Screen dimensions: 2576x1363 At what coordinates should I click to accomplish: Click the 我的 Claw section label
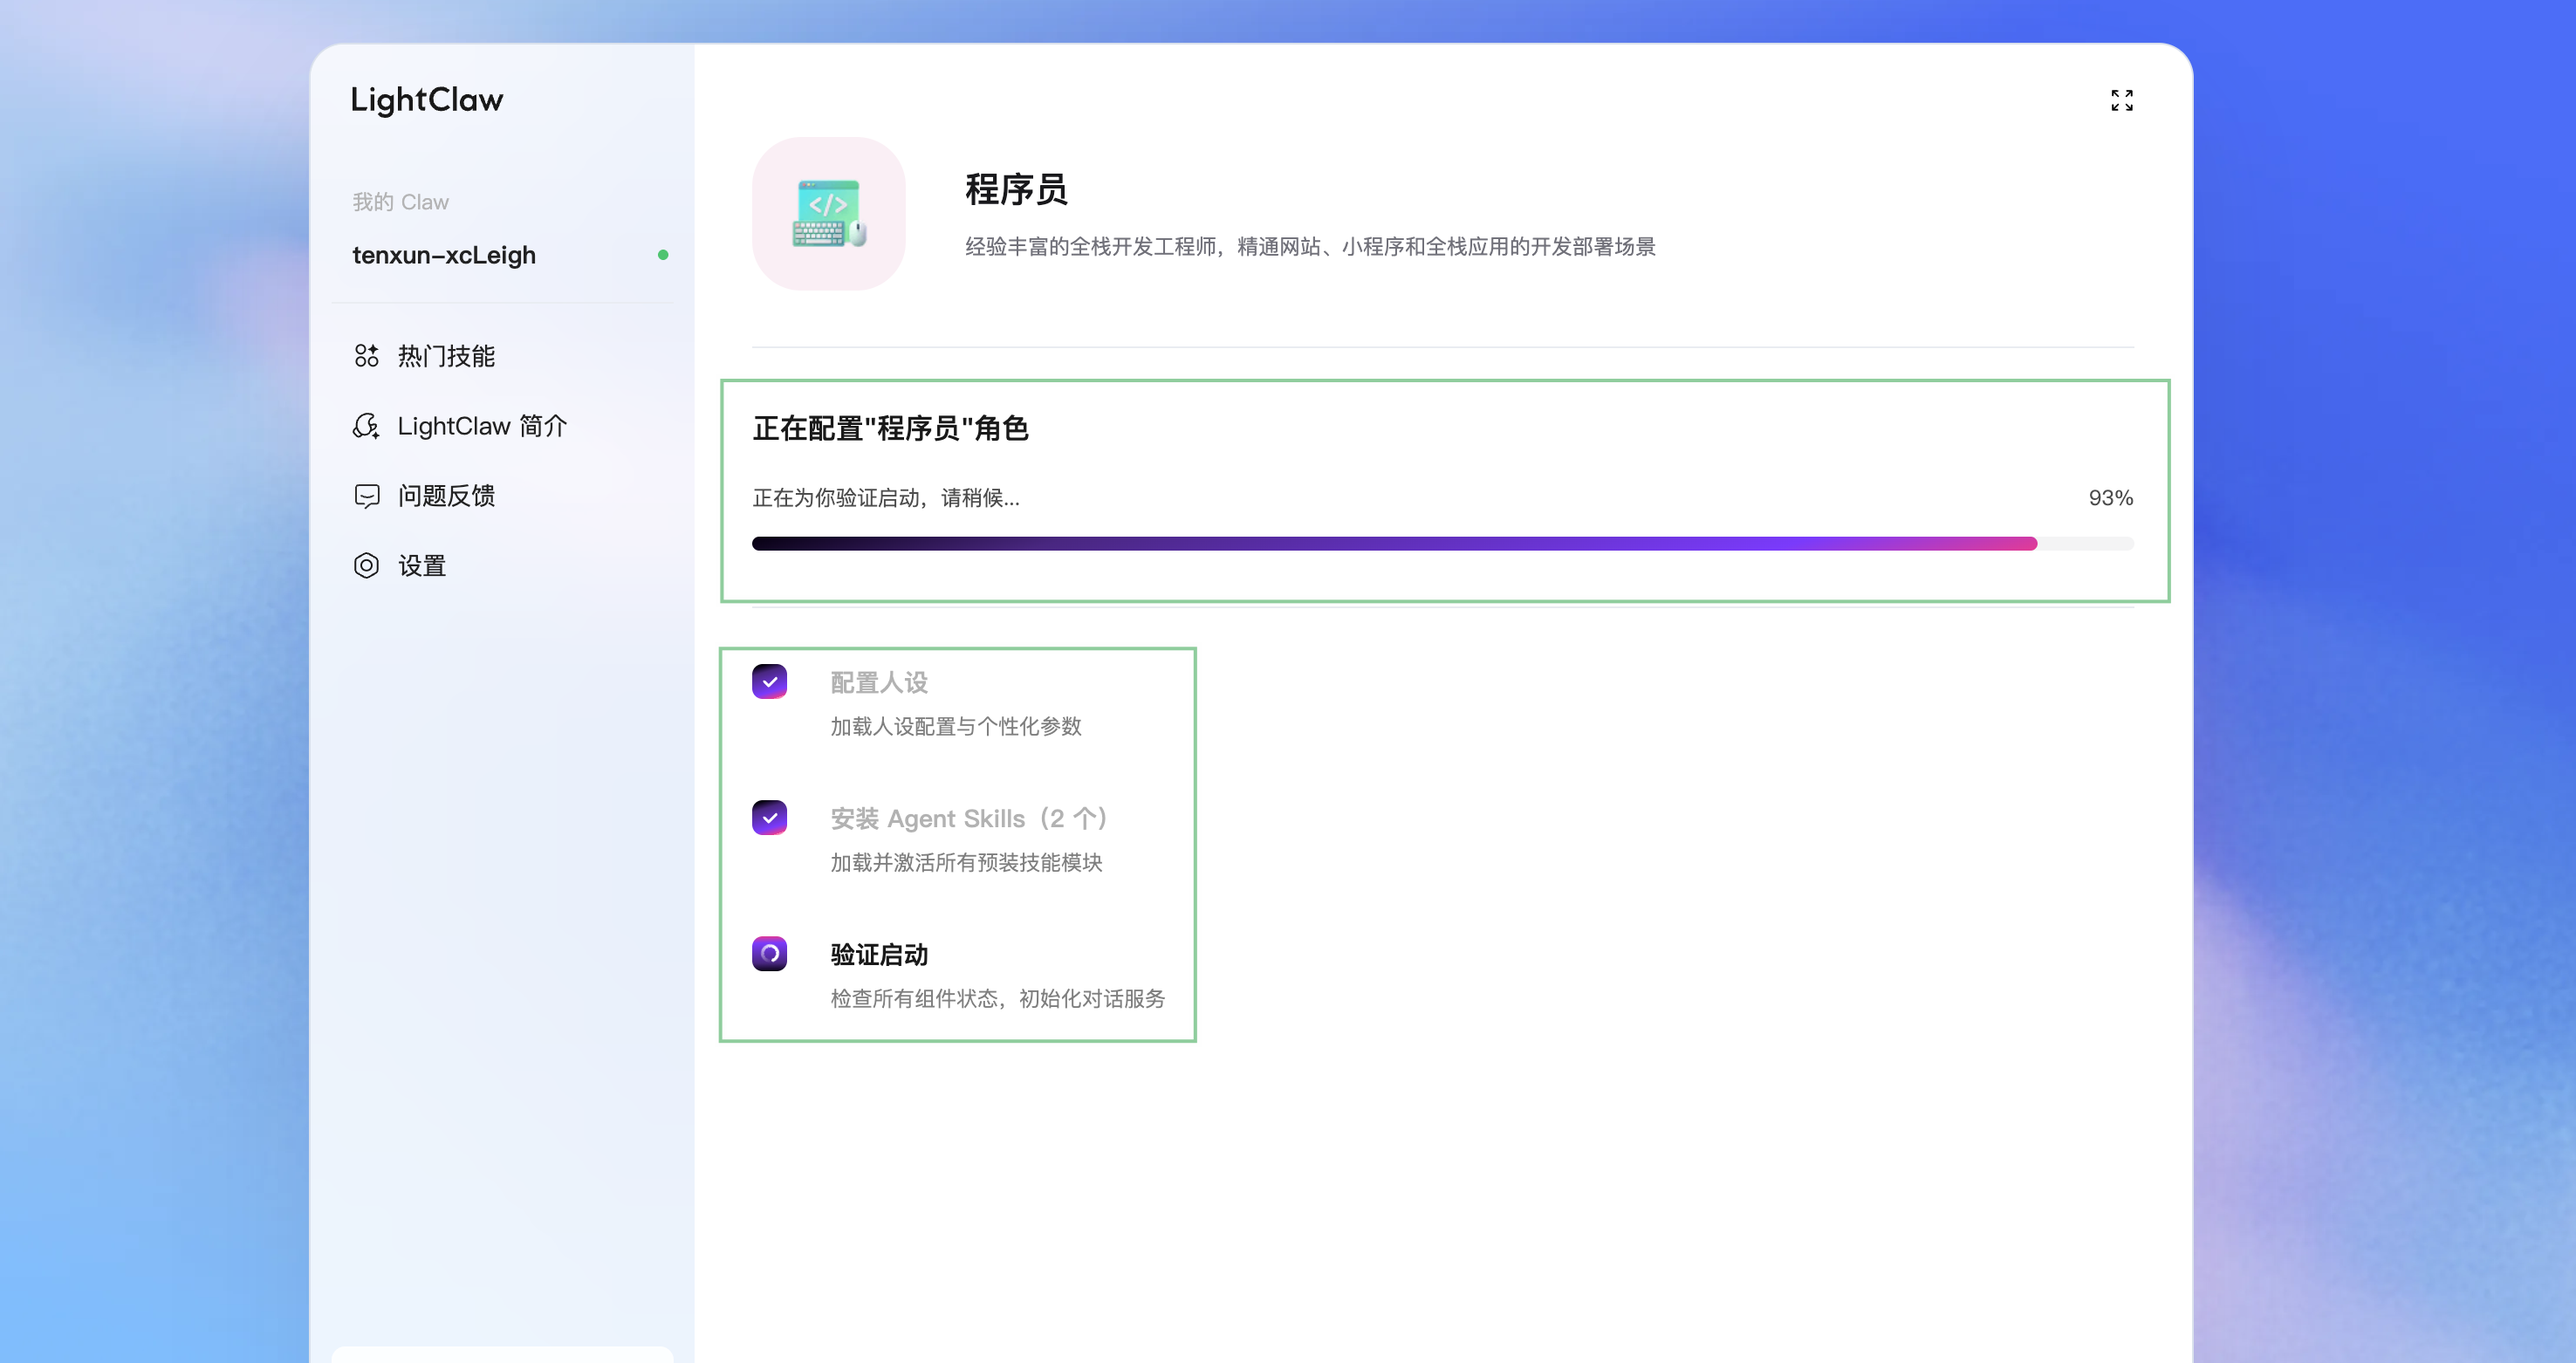point(400,202)
